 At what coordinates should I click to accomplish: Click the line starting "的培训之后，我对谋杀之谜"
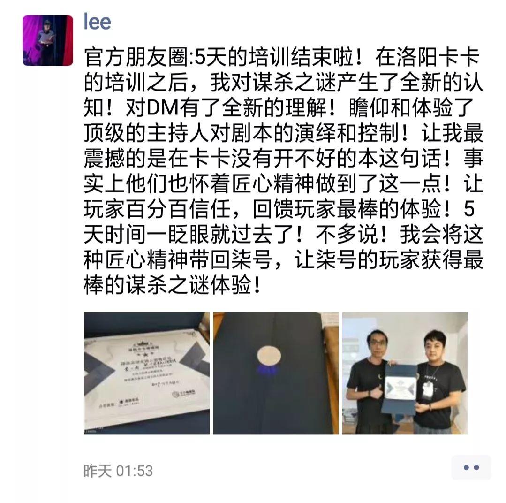coord(283,83)
